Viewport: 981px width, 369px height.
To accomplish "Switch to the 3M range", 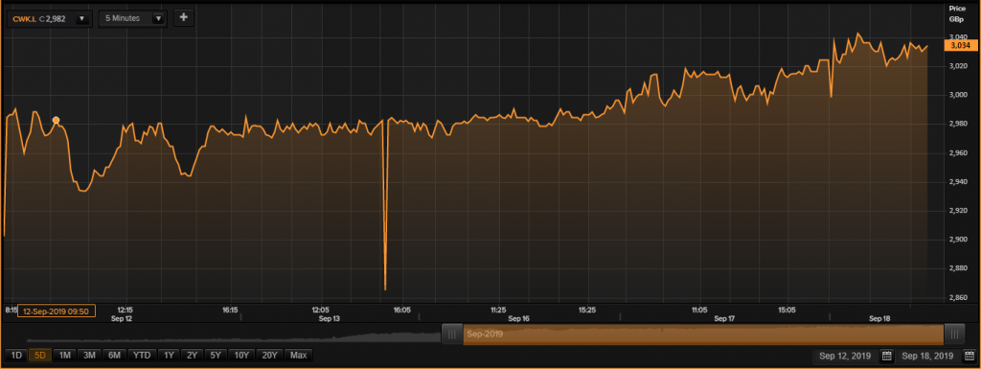I will point(89,356).
